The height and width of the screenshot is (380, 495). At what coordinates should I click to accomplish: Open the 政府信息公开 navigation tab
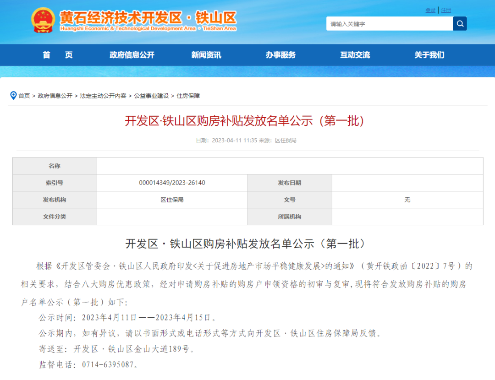[x=132, y=55]
